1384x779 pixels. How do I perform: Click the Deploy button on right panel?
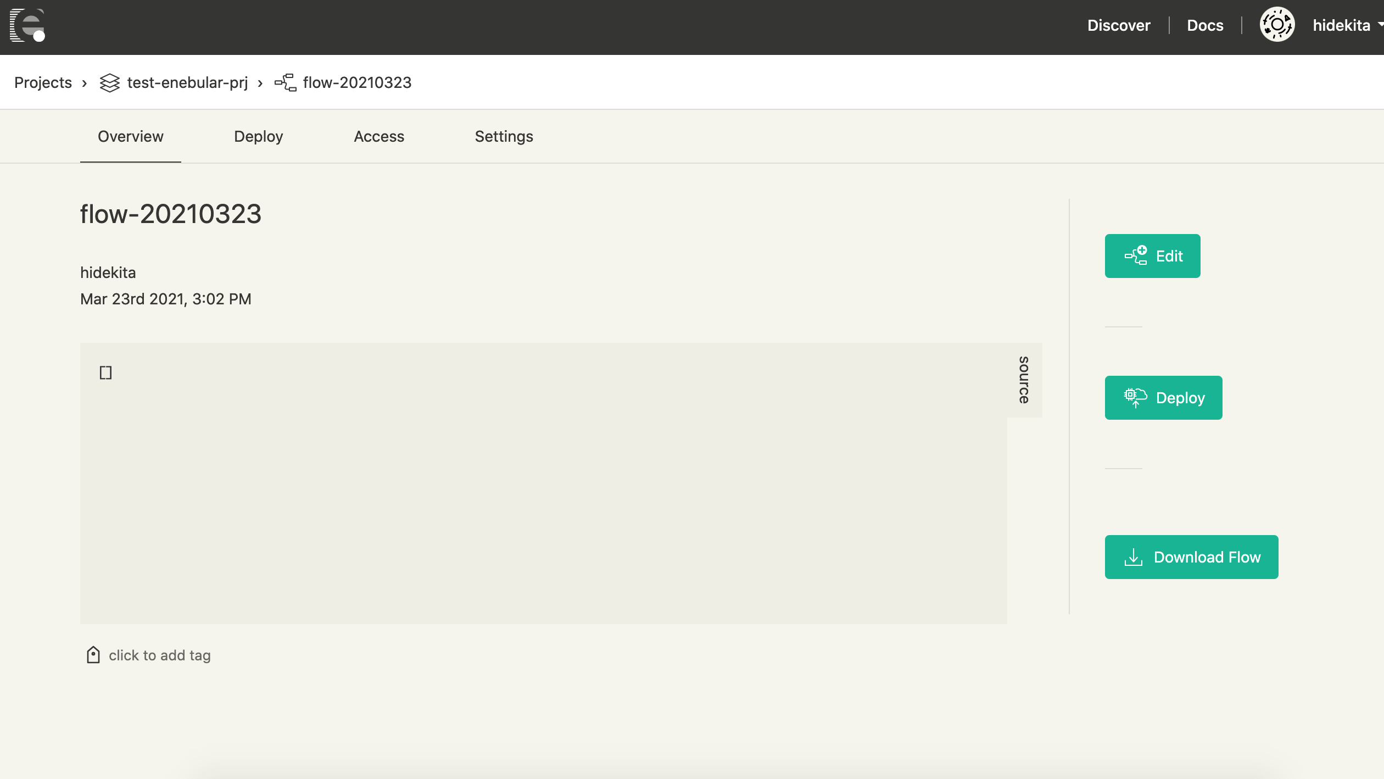coord(1163,398)
